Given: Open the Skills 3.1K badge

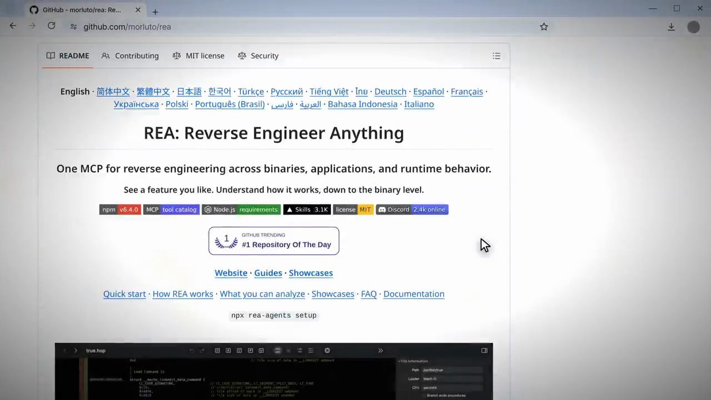Looking at the screenshot, I should click(307, 209).
